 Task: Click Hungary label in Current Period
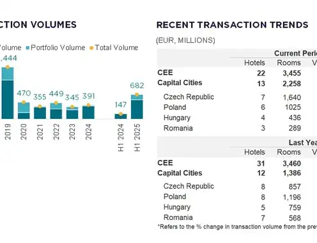[x=177, y=118]
